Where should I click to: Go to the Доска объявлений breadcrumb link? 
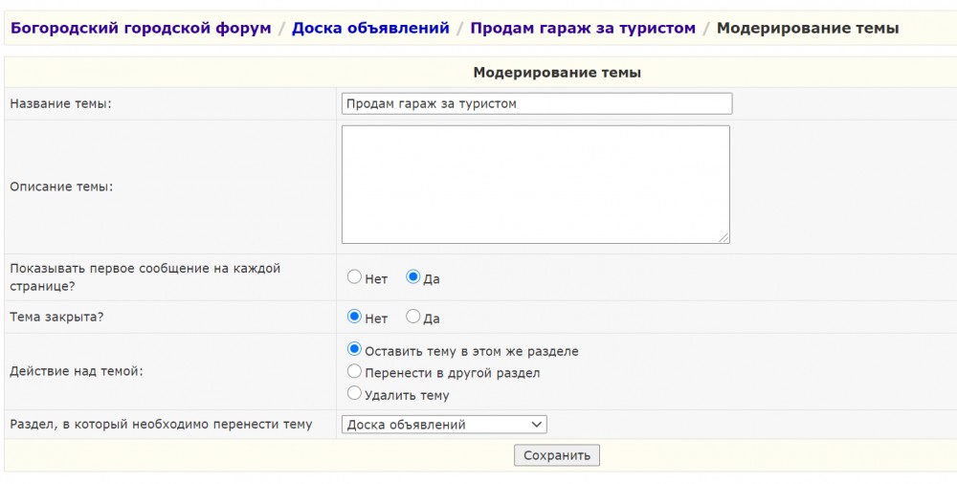tap(370, 29)
